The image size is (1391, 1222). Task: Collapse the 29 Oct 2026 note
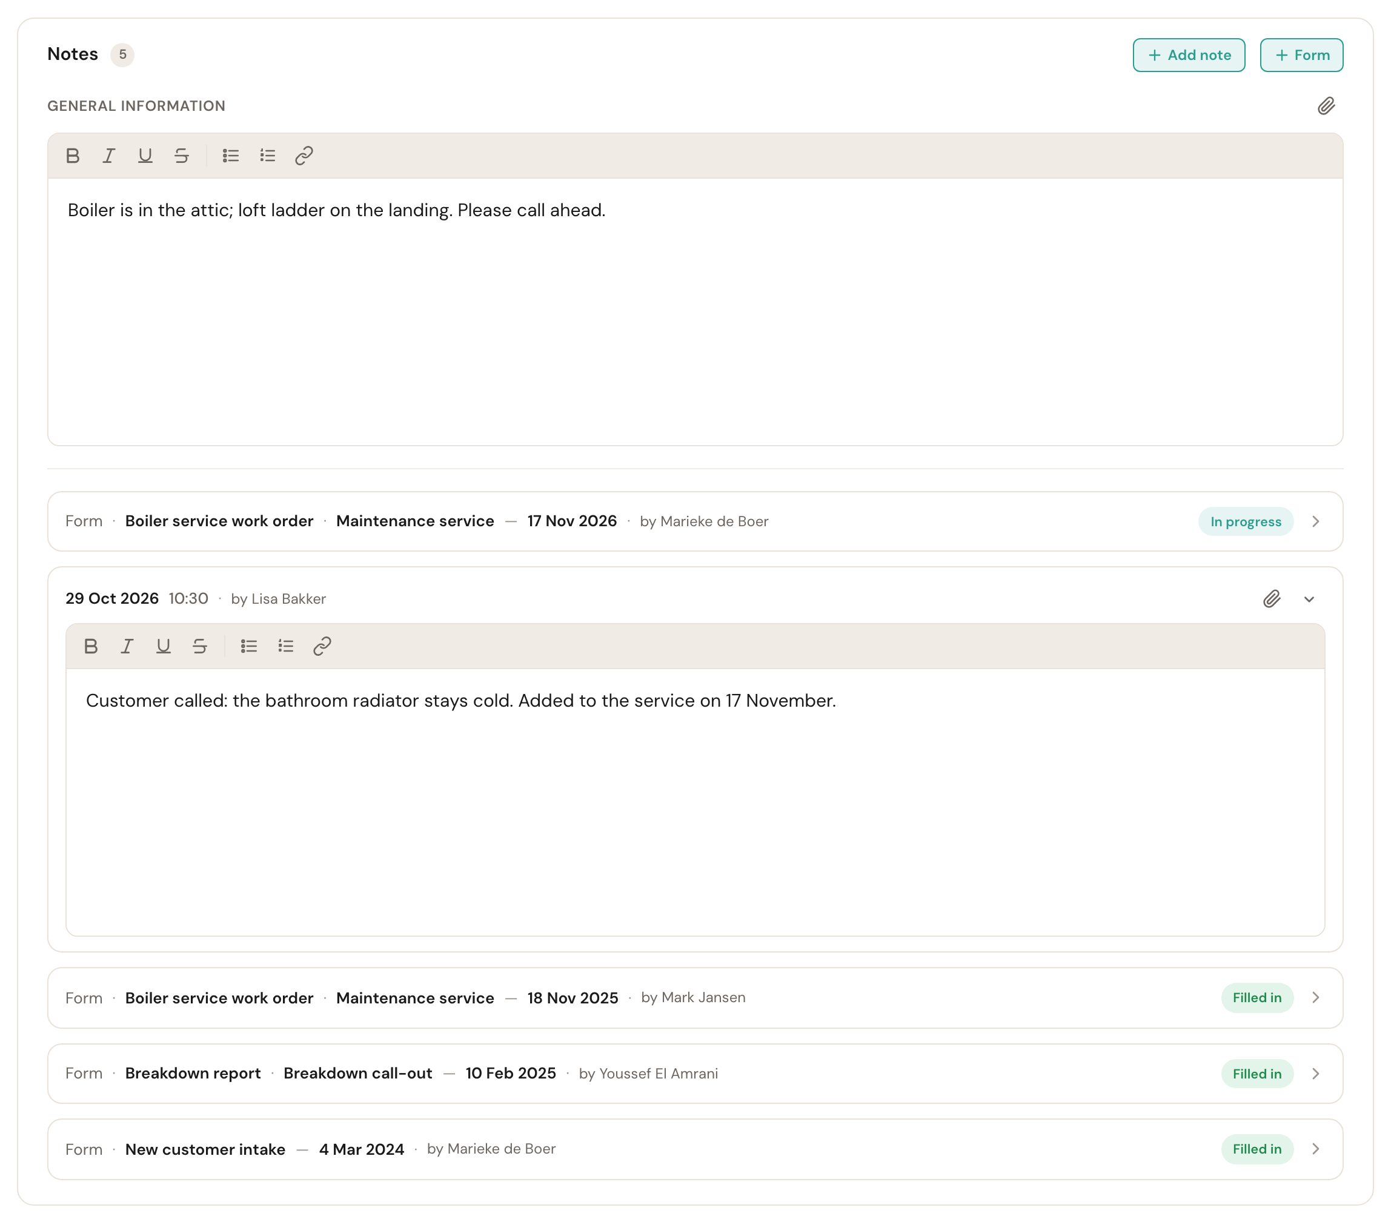1309,599
